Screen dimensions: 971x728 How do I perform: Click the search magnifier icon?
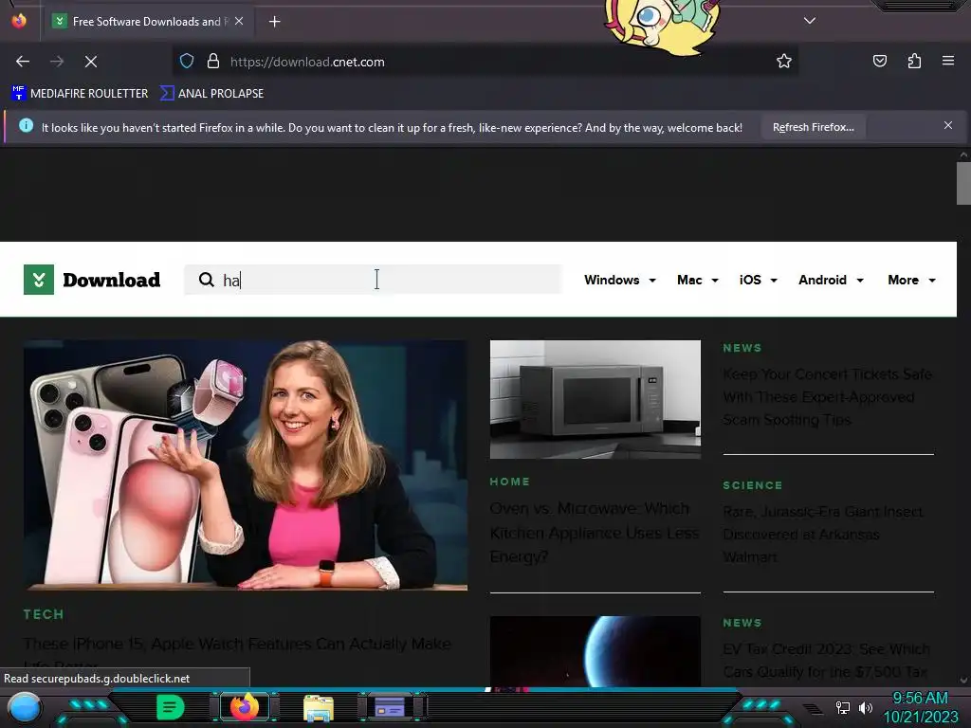tap(206, 280)
